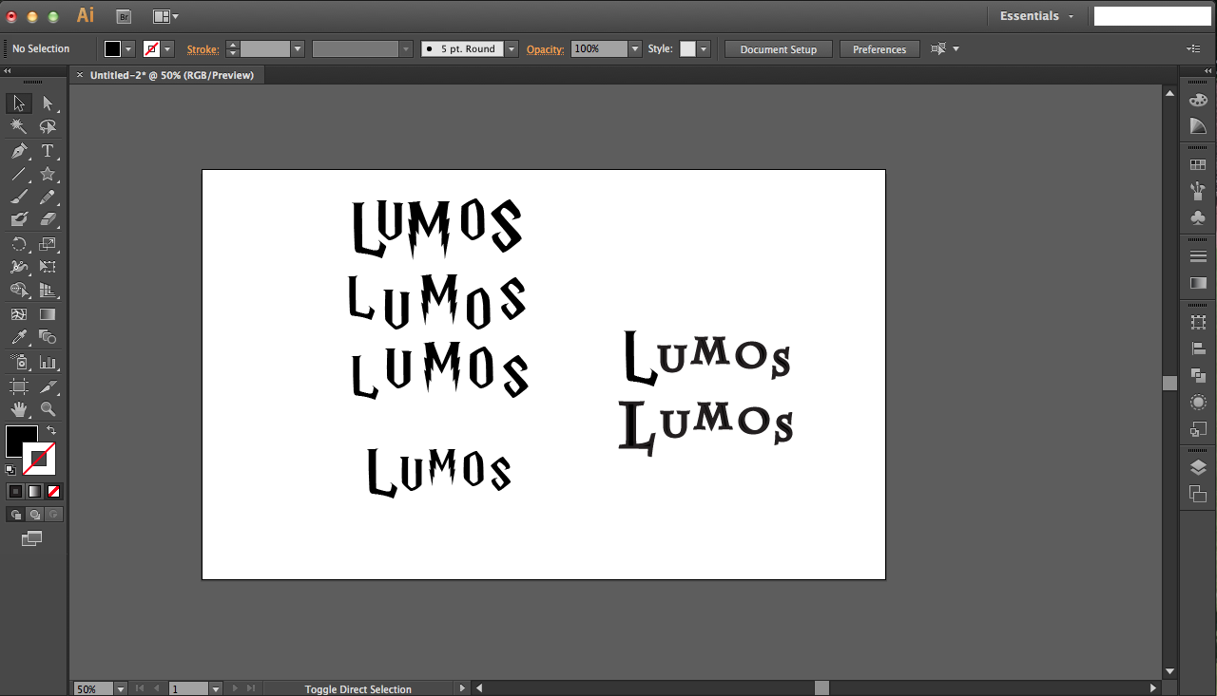
Task: Select the Pencil tool
Action: point(48,198)
